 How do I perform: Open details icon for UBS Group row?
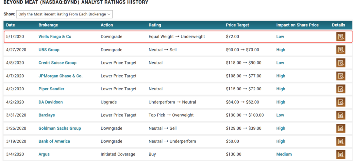(341, 50)
